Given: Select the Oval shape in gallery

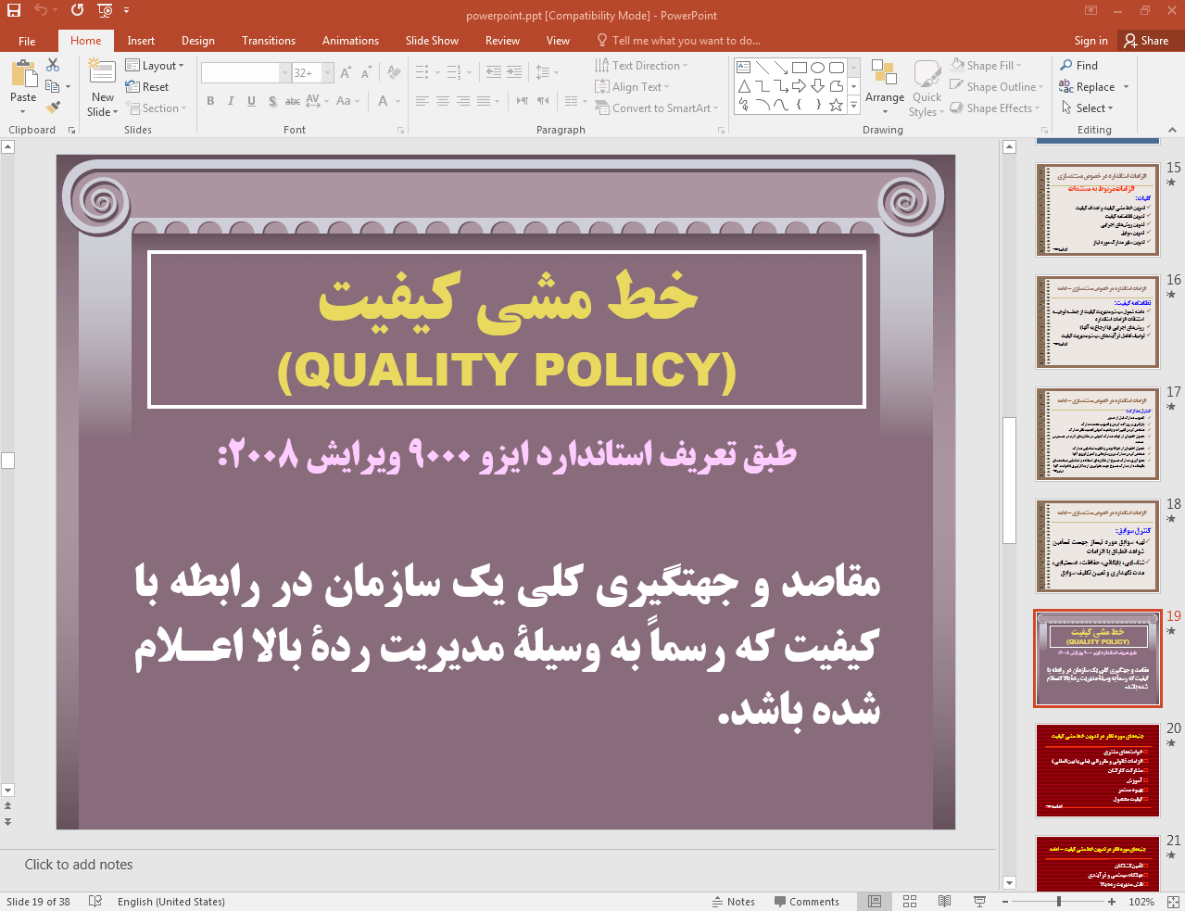Looking at the screenshot, I should click(818, 68).
